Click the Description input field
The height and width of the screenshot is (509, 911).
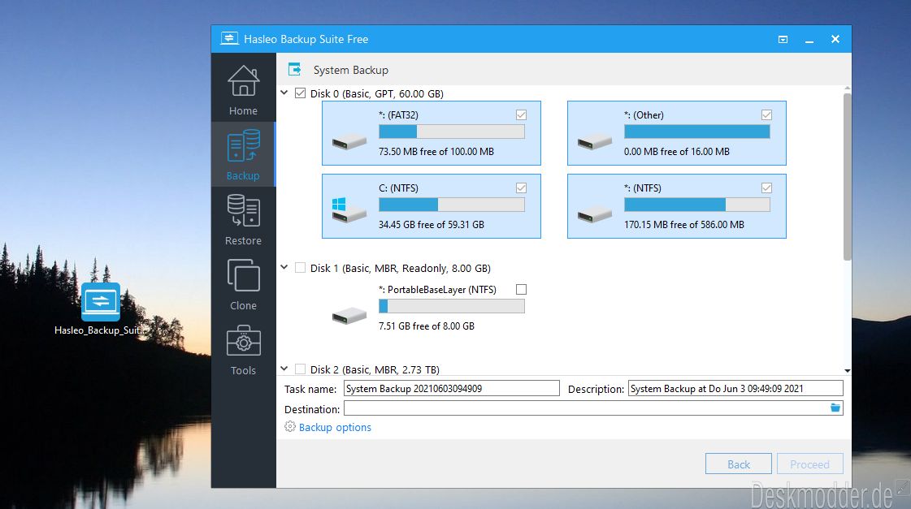click(735, 388)
